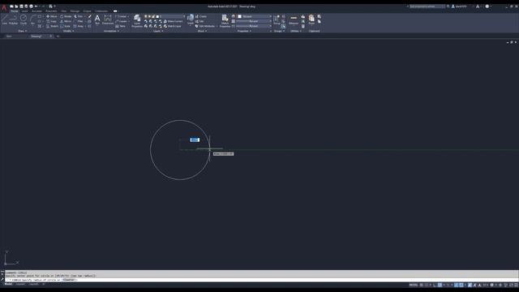This screenshot has height=292, width=519.
Task: Click the Scale tool
Action: 65,26
